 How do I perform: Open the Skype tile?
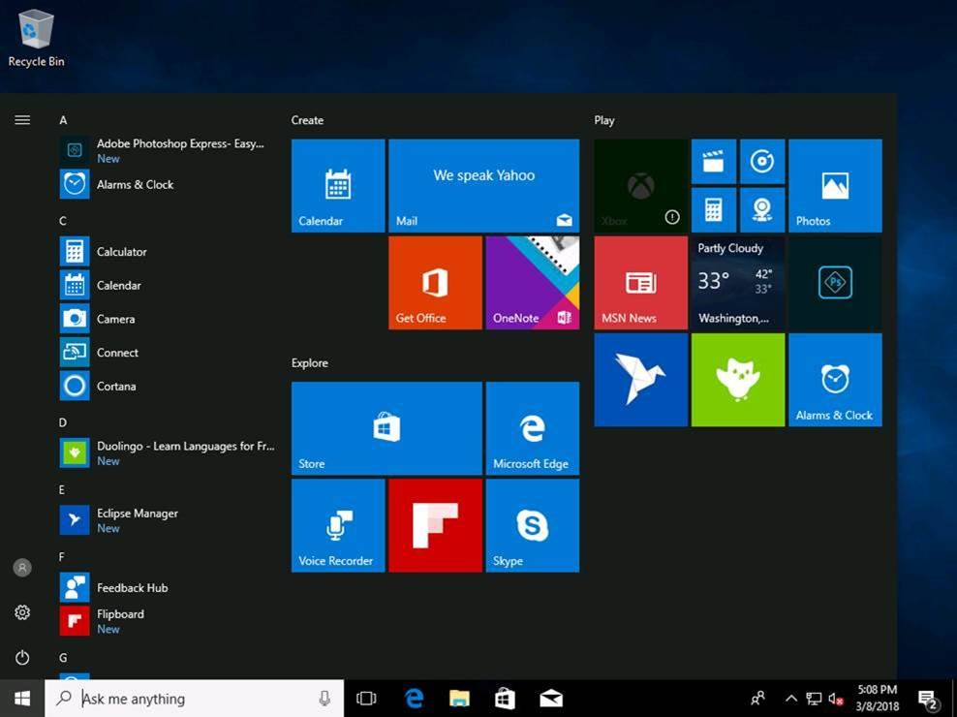coord(532,525)
